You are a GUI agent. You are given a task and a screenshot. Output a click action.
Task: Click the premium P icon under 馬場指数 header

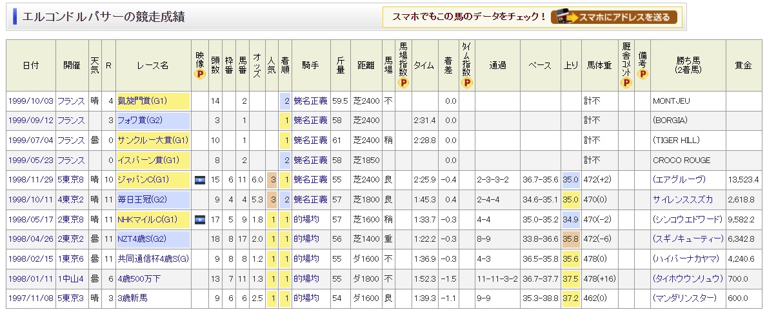tap(403, 83)
